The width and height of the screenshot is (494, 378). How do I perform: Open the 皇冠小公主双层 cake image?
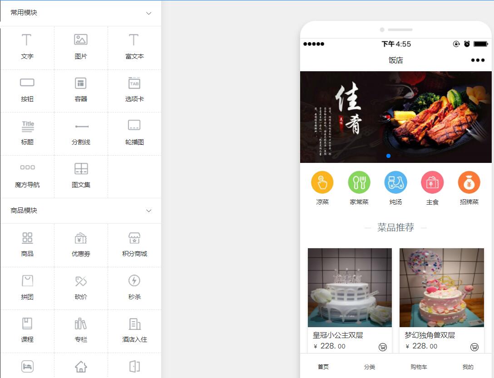(x=350, y=288)
